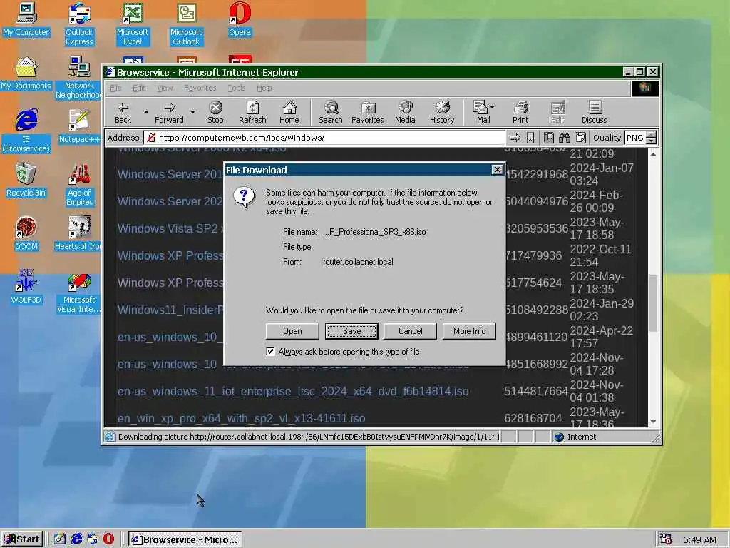The height and width of the screenshot is (548, 730).
Task: Open My Documents desktop folder
Action: point(26,73)
